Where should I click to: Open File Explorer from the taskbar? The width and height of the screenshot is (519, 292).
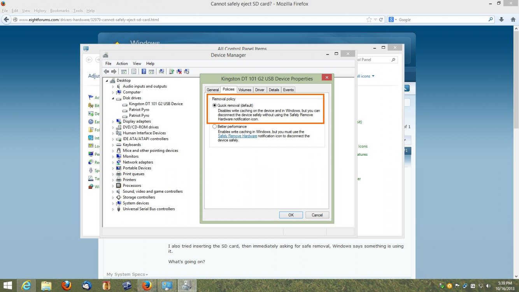click(x=46, y=285)
